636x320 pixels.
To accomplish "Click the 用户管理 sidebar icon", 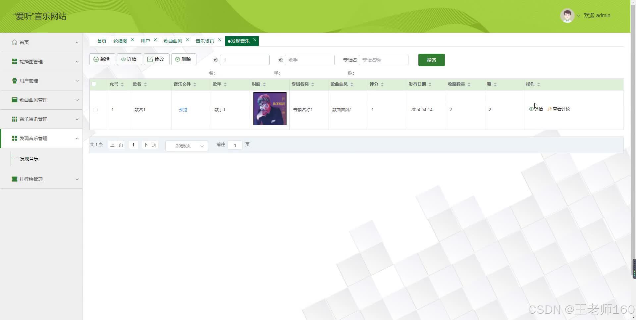I will [15, 81].
